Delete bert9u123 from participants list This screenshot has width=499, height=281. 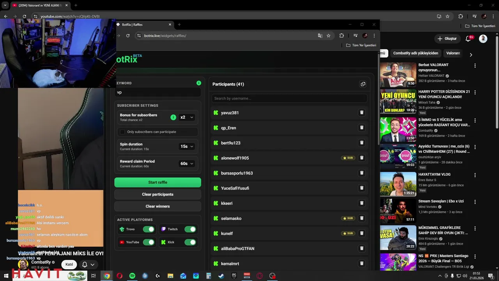click(x=361, y=143)
